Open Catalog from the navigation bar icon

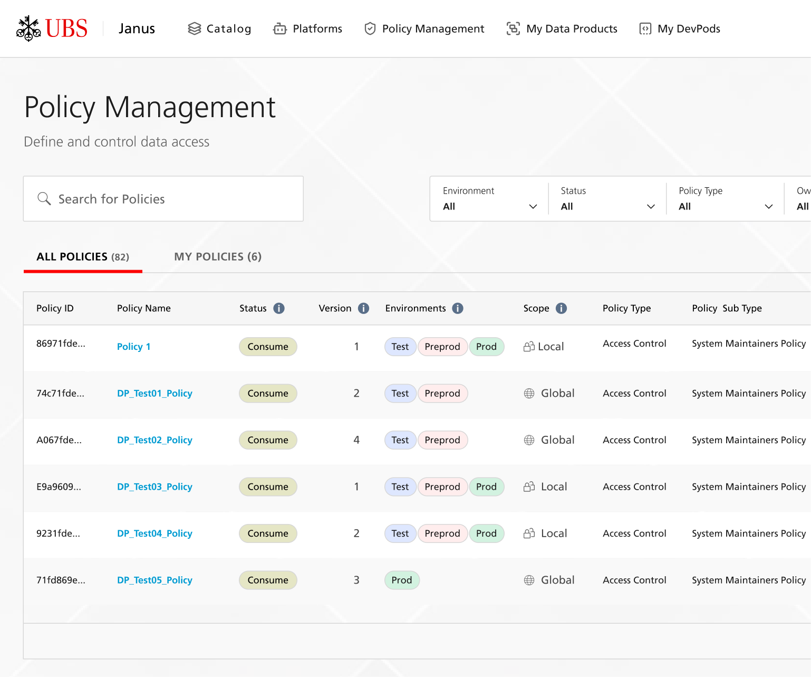pos(195,28)
